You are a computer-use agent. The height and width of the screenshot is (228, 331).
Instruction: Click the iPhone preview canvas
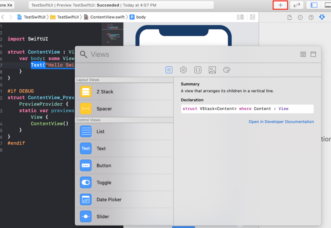click(x=184, y=35)
